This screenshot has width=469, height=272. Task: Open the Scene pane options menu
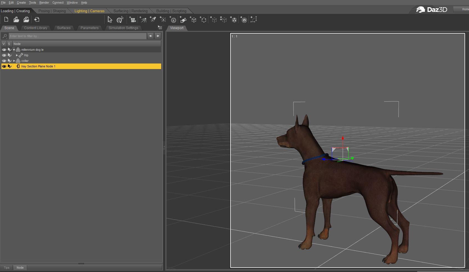[160, 27]
